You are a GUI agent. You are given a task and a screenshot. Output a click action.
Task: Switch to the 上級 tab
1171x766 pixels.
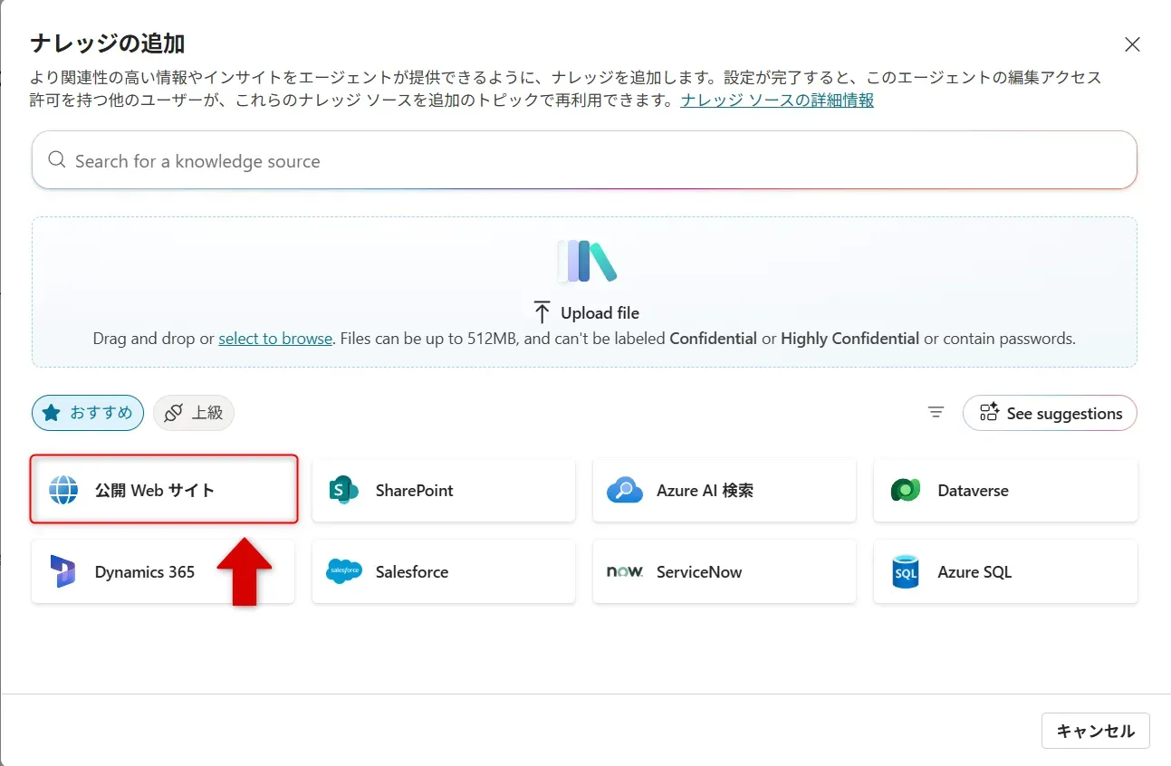click(194, 413)
